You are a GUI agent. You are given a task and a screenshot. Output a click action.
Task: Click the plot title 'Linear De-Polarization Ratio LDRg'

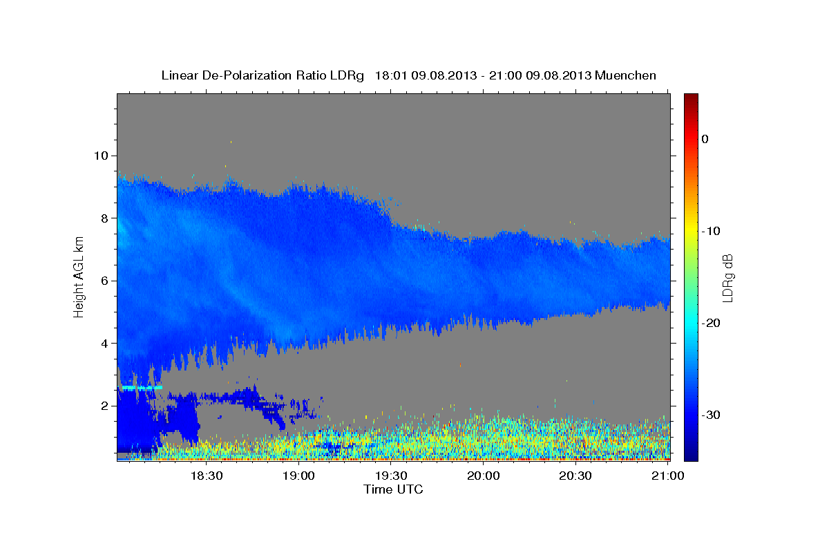coord(263,75)
